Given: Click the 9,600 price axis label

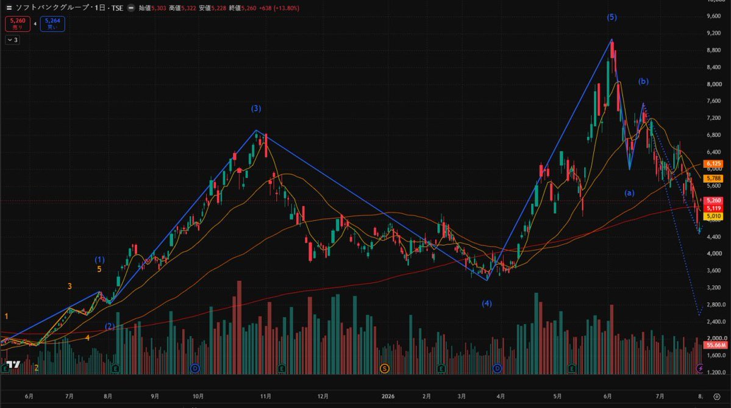Looking at the screenshot, I should pos(714,16).
